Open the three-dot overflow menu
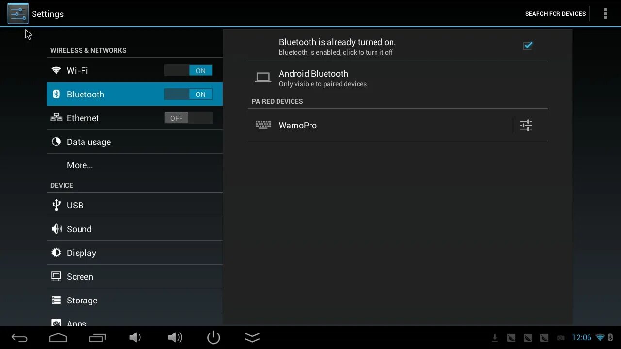This screenshot has width=621, height=349. pos(605,14)
